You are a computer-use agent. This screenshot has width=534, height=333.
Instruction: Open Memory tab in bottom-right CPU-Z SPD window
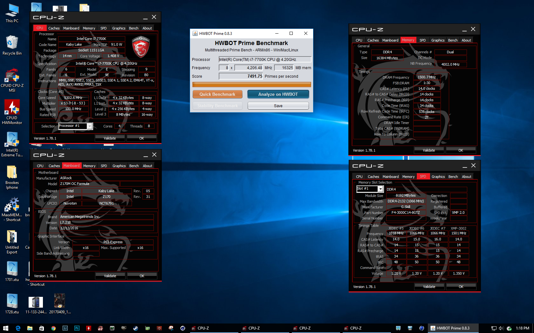(408, 177)
